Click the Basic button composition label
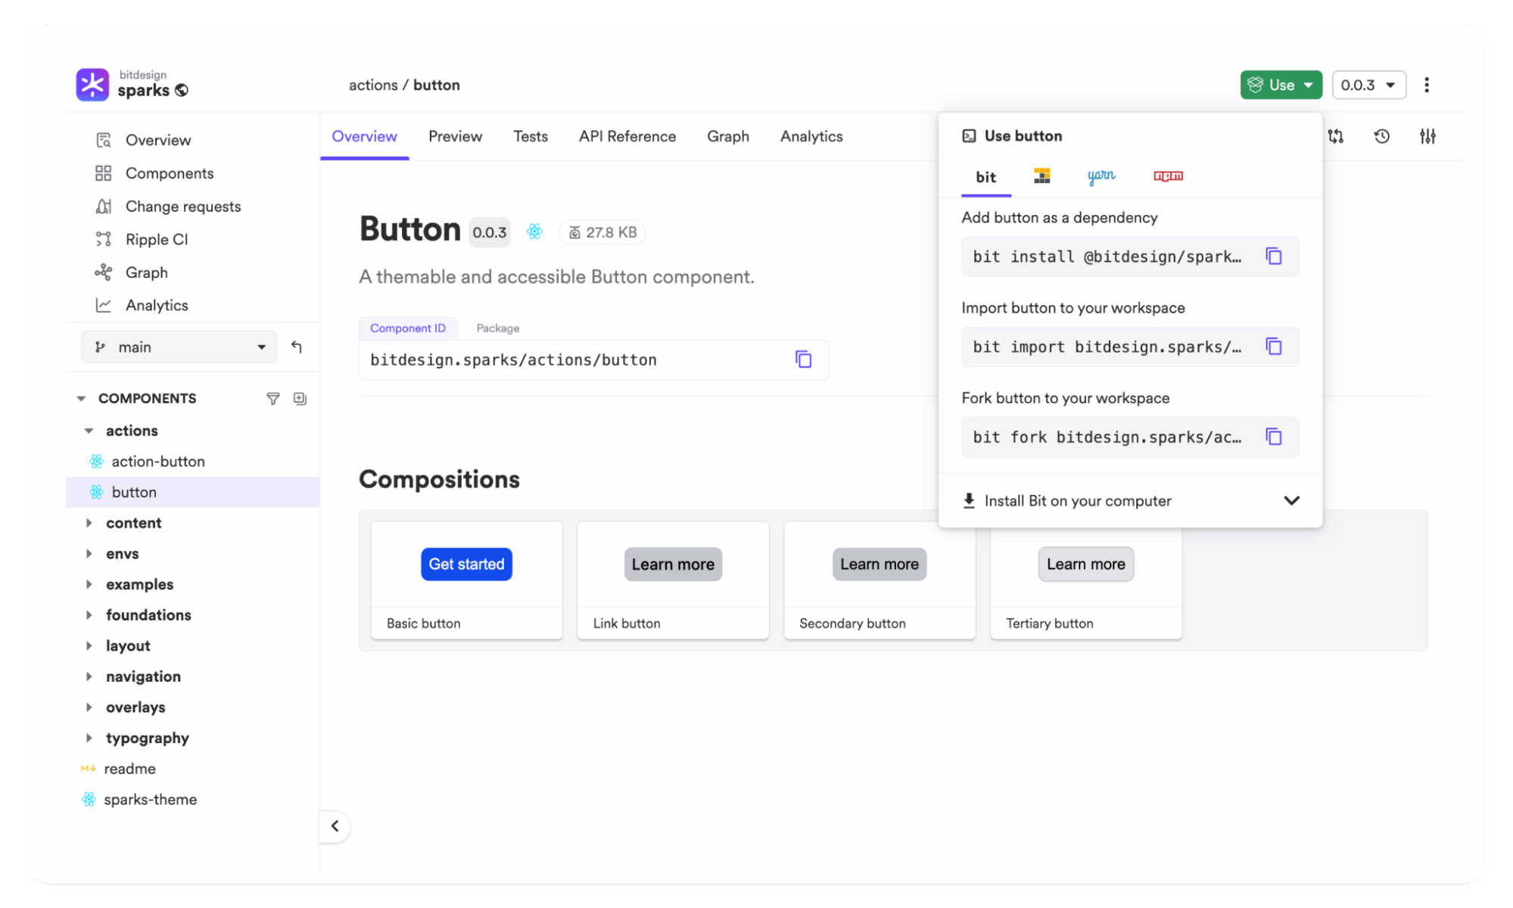 coord(423,623)
